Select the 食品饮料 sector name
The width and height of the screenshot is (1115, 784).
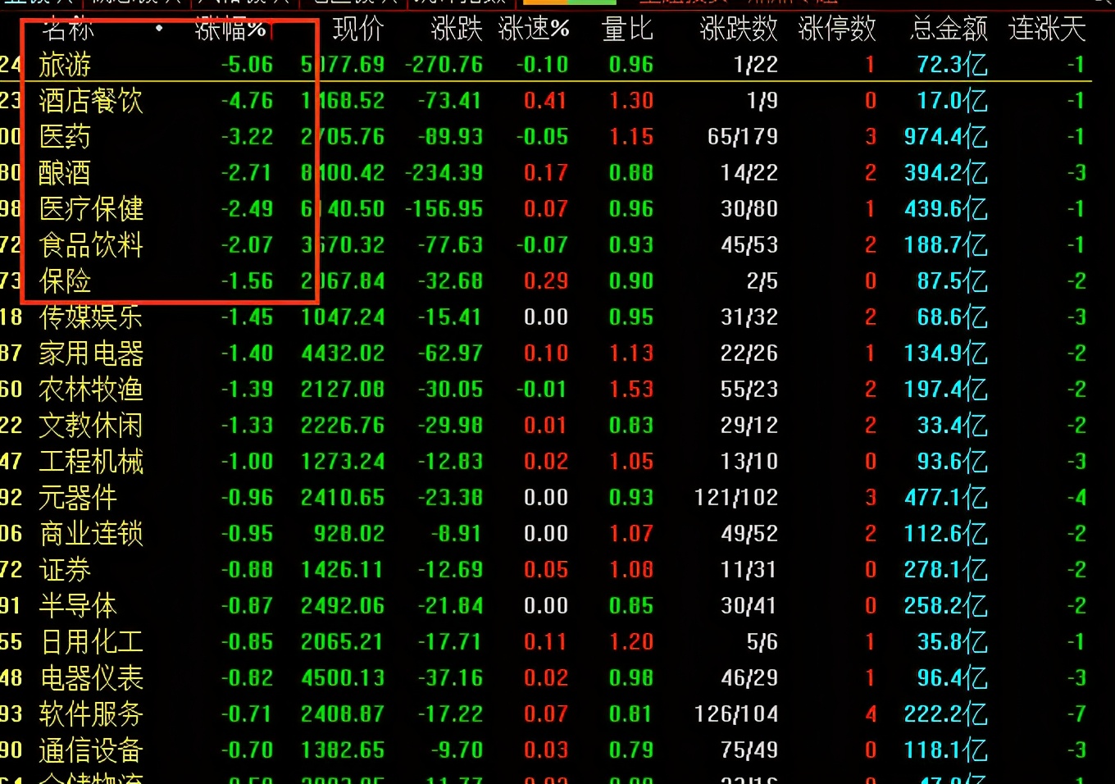click(x=91, y=244)
